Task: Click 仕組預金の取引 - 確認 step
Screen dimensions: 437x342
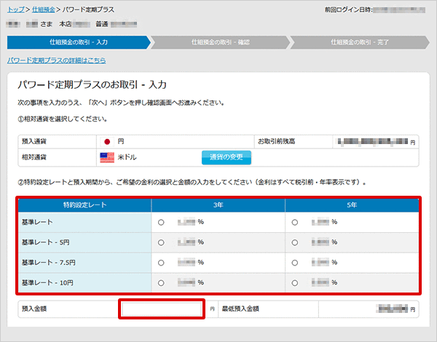Action: pos(219,42)
